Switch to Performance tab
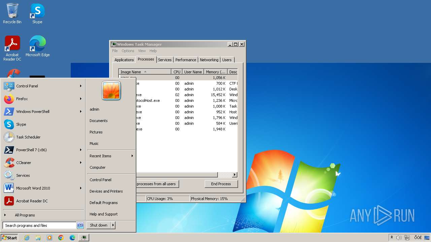This screenshot has height=242, width=431. 186,60
